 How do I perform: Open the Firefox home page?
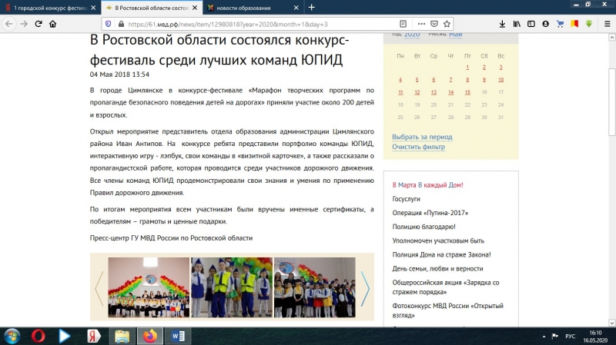[x=52, y=24]
